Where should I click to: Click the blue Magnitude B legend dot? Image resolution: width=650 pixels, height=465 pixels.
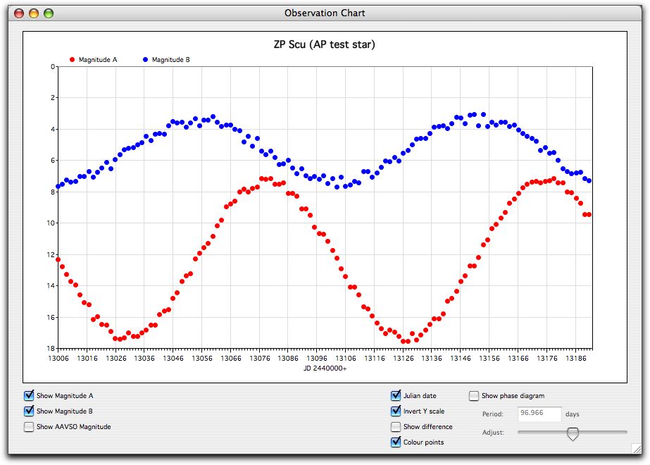tap(145, 61)
